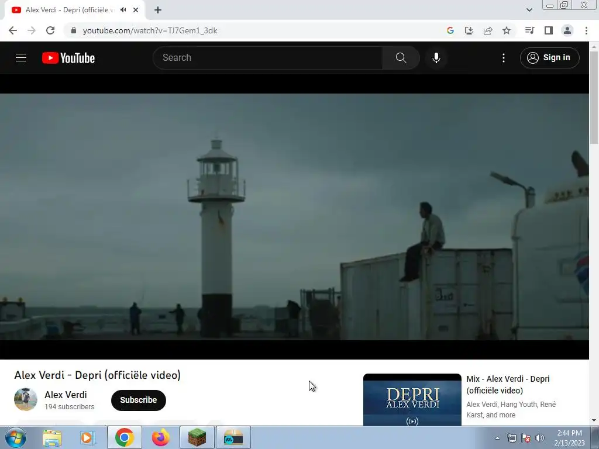
Task: Open Chrome profile avatar
Action: (x=567, y=30)
